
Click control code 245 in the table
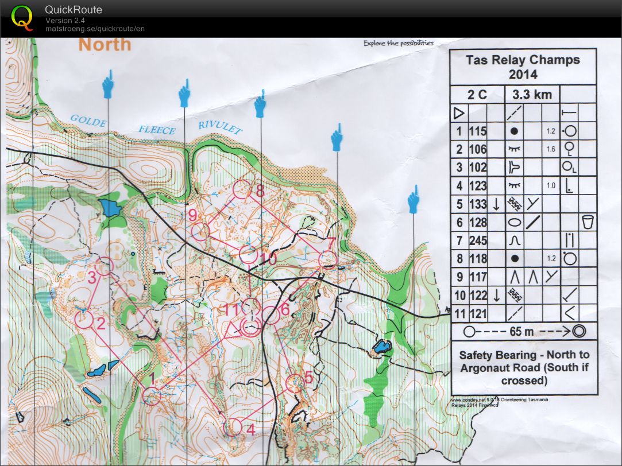[x=478, y=240]
